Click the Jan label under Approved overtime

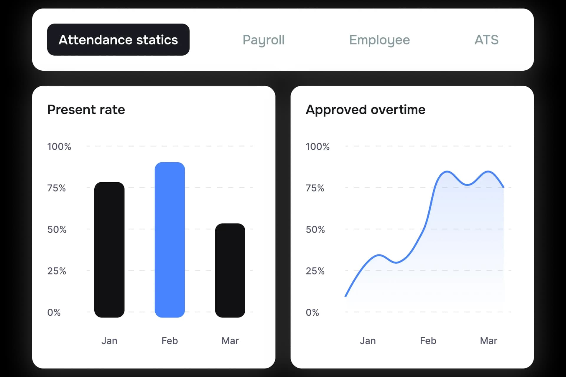pyautogui.click(x=368, y=340)
